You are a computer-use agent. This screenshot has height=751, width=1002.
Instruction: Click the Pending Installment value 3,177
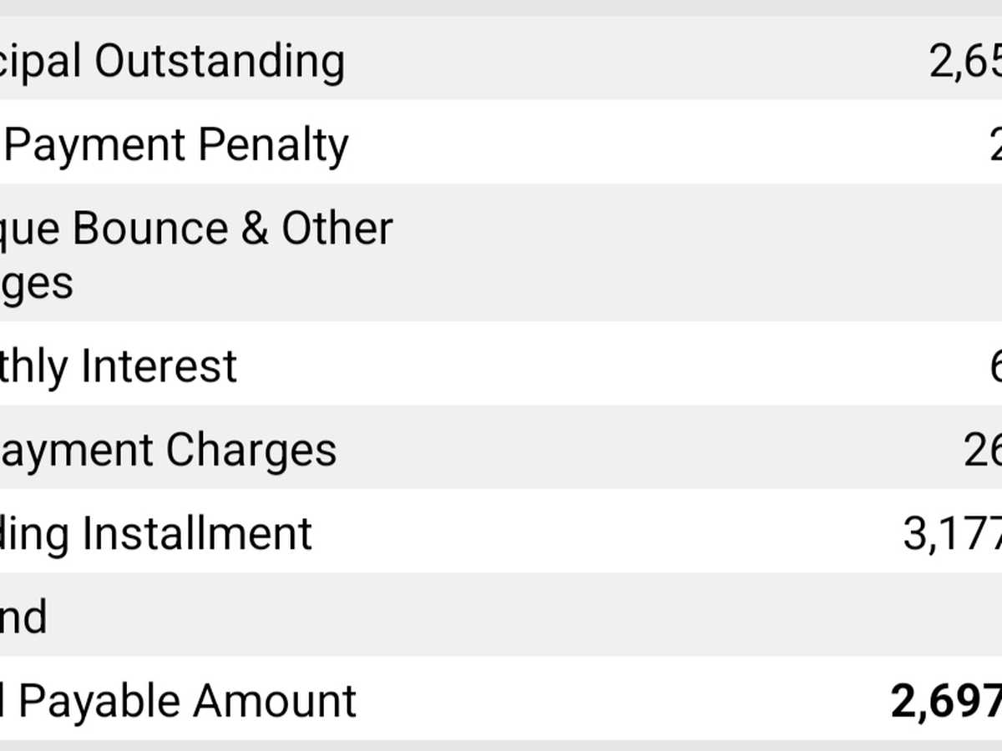(952, 533)
